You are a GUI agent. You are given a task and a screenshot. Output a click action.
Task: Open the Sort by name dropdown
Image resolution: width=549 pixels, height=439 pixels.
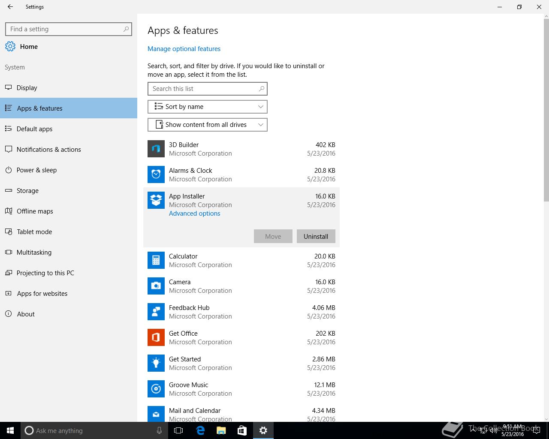click(x=208, y=107)
